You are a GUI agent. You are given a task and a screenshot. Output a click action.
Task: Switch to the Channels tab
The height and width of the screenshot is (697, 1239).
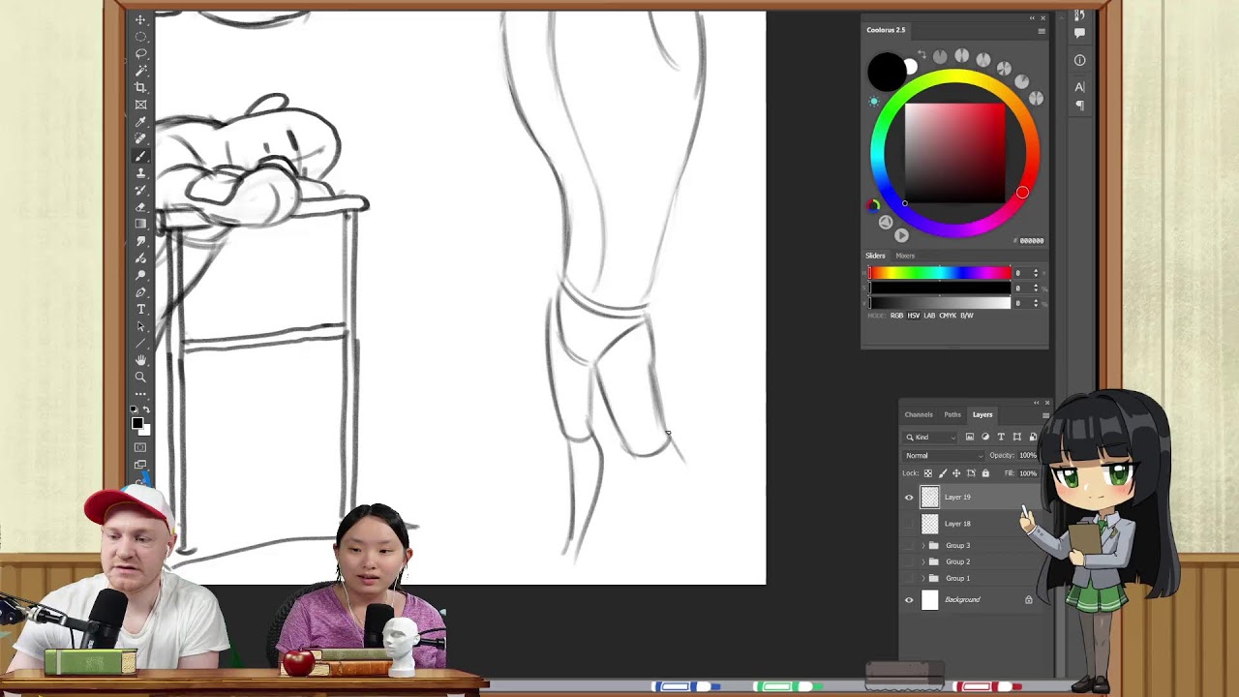pyautogui.click(x=919, y=414)
